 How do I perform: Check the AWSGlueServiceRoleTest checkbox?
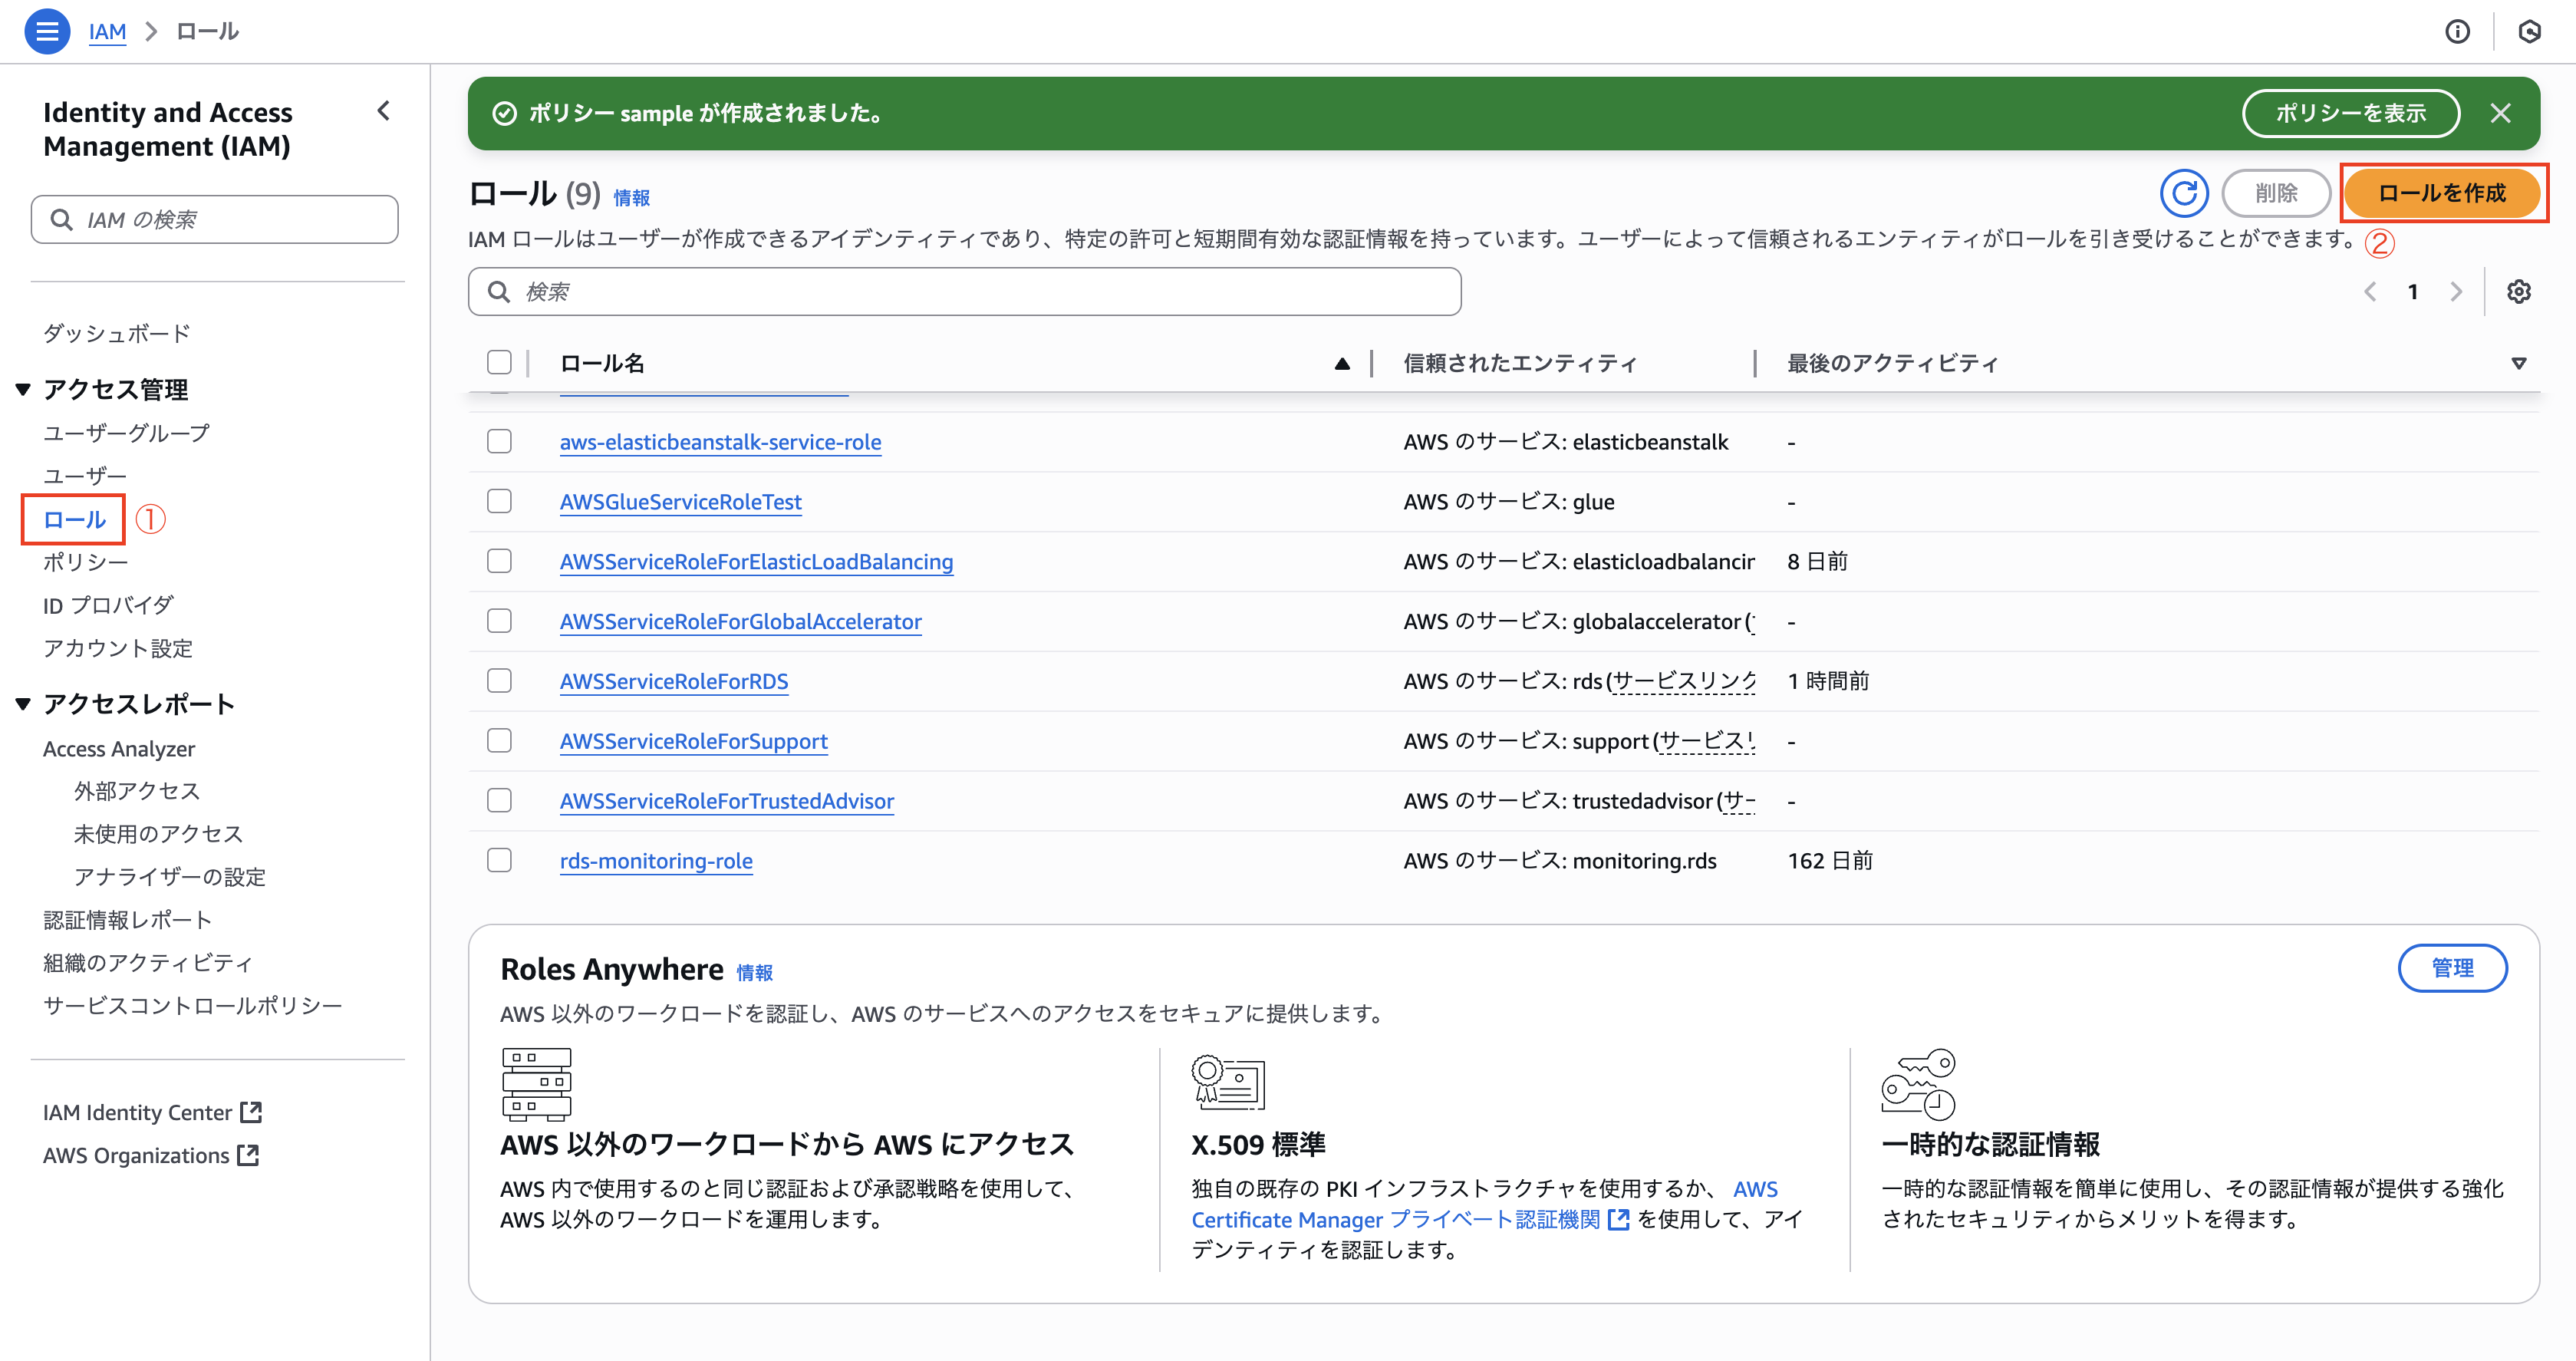pos(499,501)
